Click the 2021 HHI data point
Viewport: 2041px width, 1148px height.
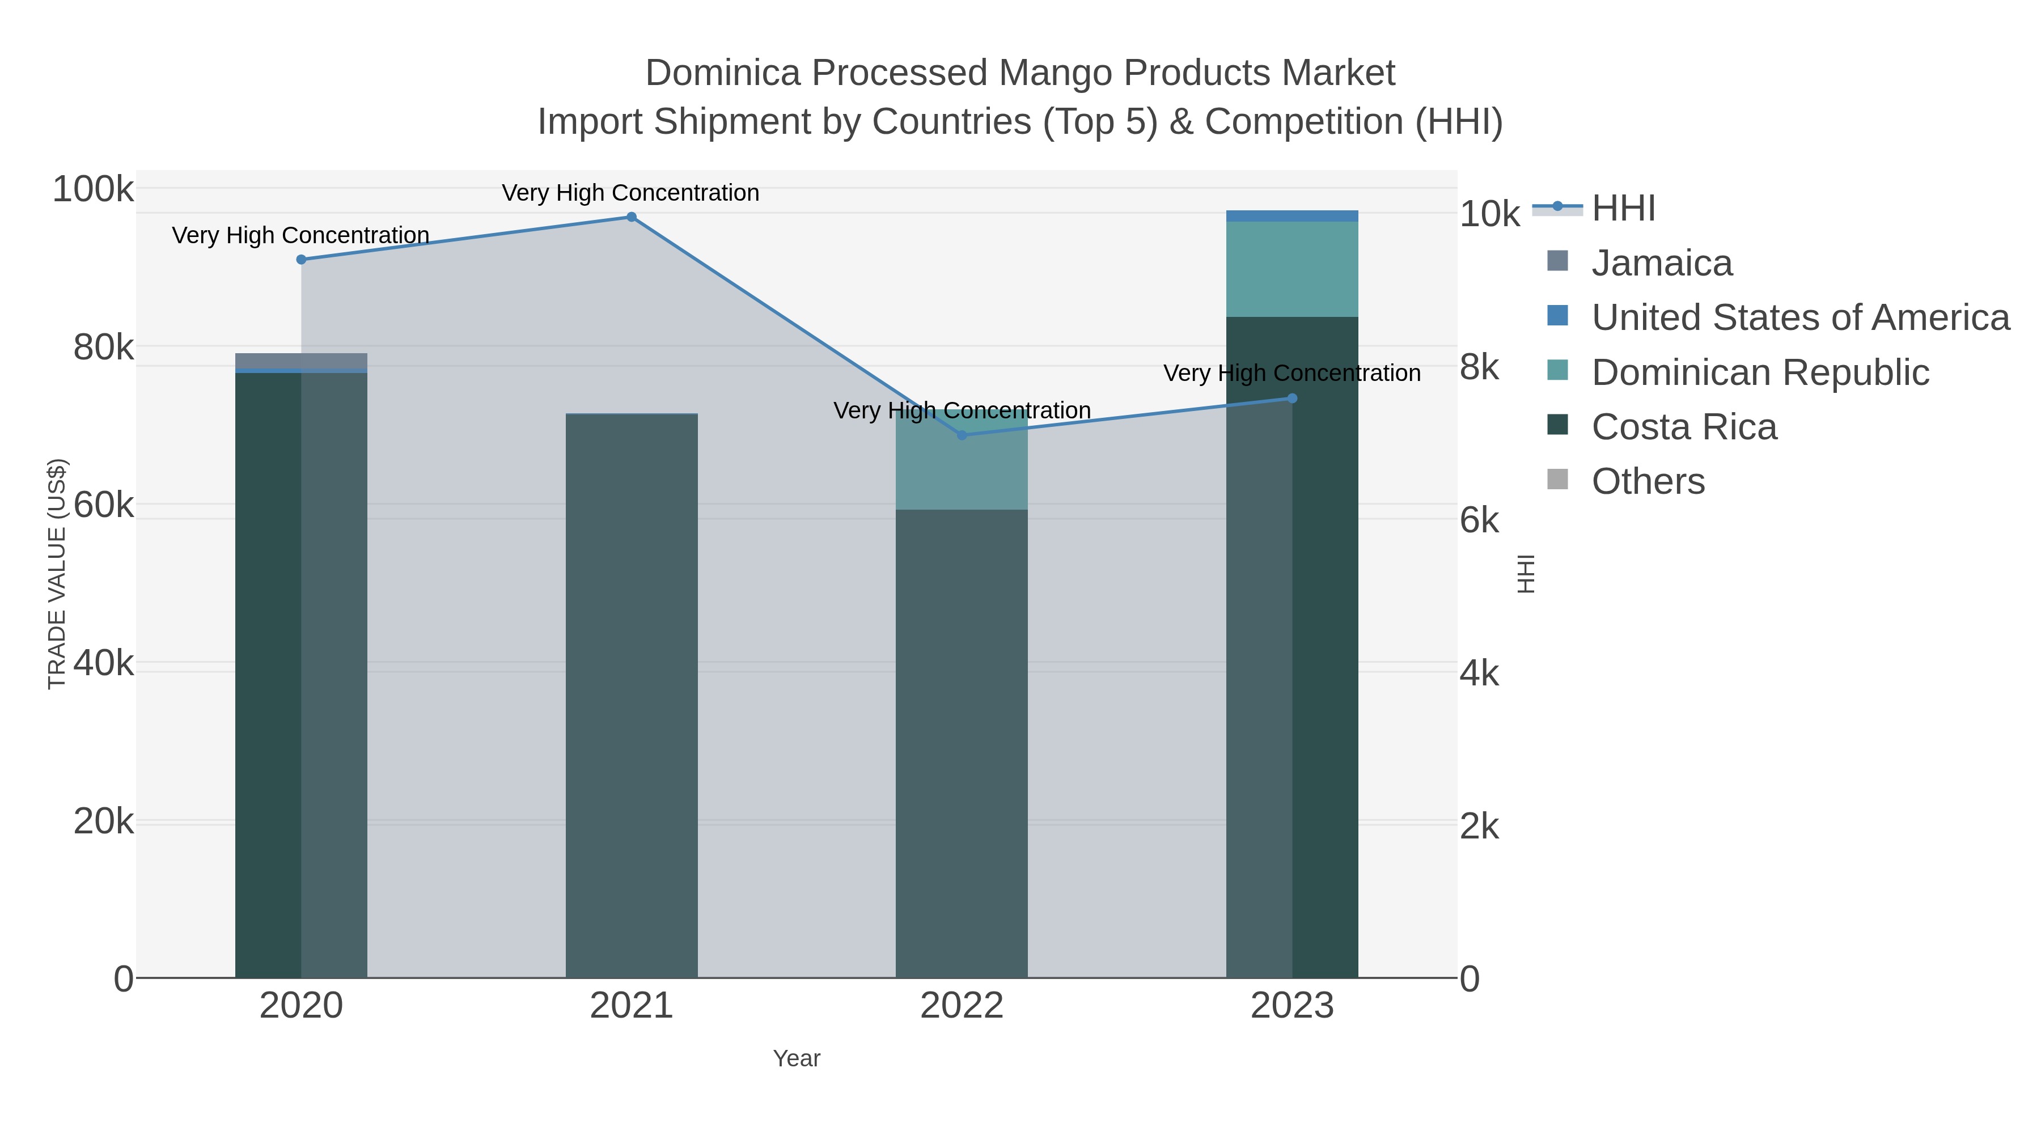click(x=632, y=217)
